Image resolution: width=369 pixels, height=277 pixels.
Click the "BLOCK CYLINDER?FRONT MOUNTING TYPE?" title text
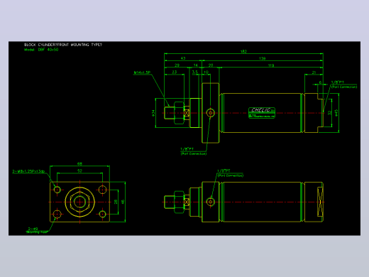[x=63, y=45]
